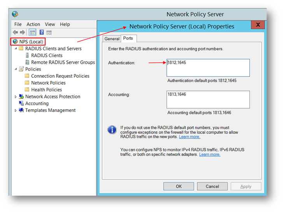Select Connection Request Policies tree item
The height and width of the screenshot is (212, 283).
[60, 76]
